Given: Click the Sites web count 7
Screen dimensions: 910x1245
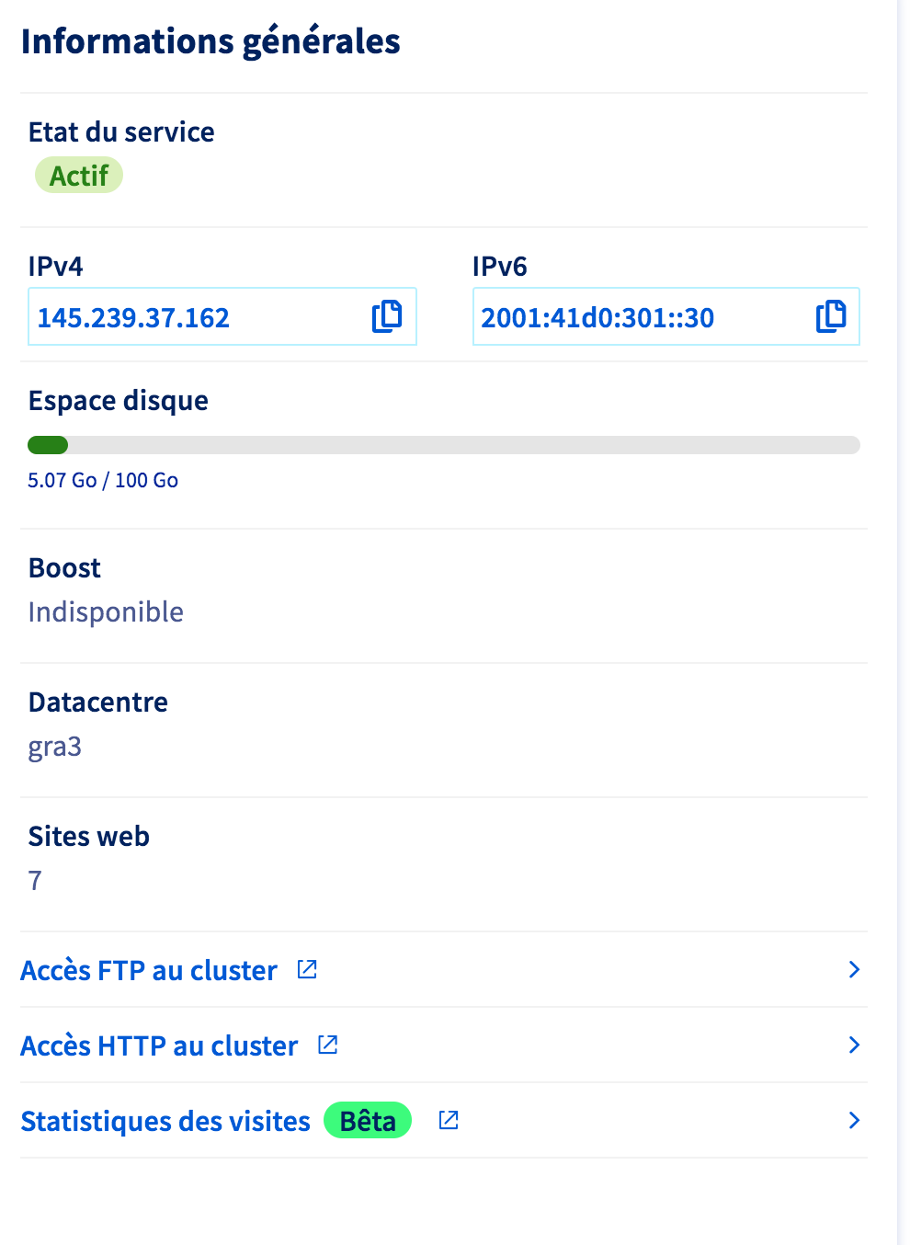Looking at the screenshot, I should [35, 880].
